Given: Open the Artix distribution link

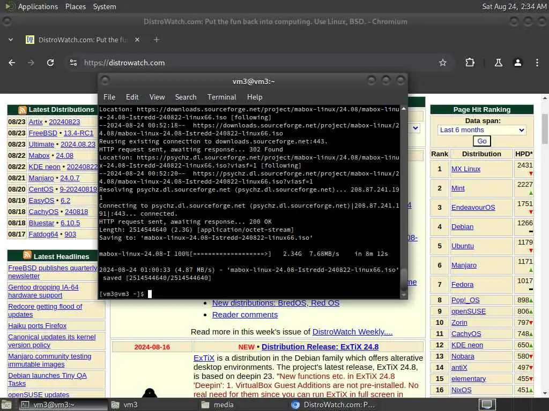Looking at the screenshot, I should (35, 122).
